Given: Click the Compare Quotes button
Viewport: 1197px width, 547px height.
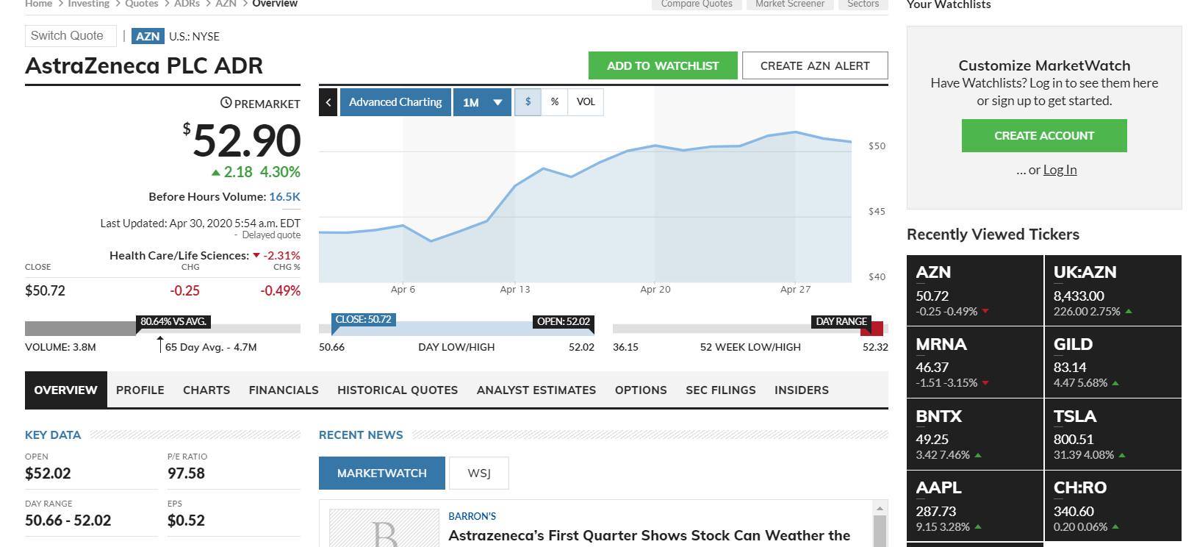Looking at the screenshot, I should point(697,4).
